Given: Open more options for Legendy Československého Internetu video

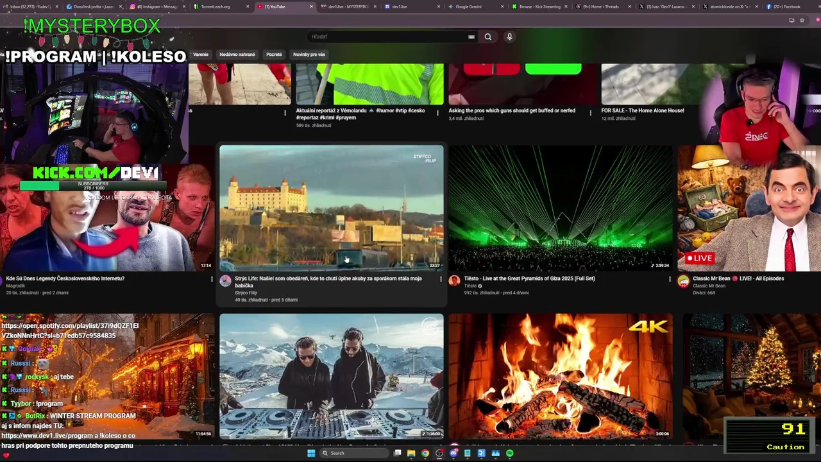Looking at the screenshot, I should (212, 279).
